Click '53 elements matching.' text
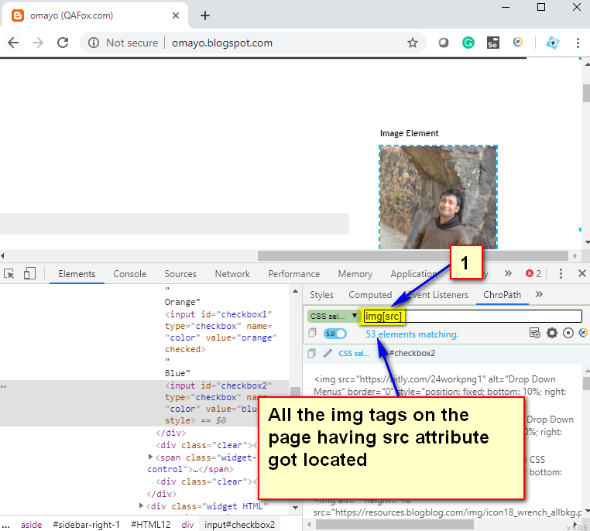 (x=412, y=334)
